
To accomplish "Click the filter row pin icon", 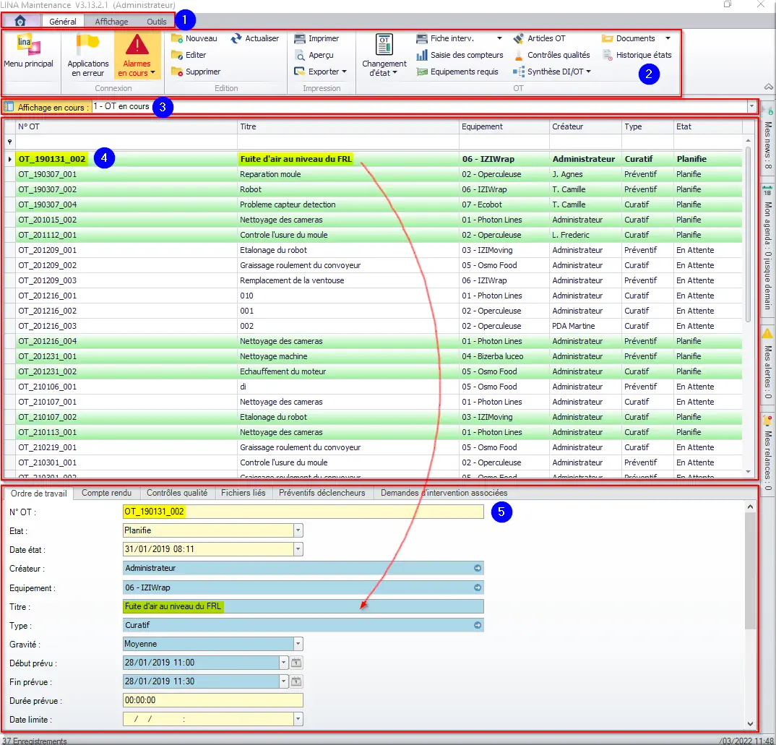I will pos(9,142).
